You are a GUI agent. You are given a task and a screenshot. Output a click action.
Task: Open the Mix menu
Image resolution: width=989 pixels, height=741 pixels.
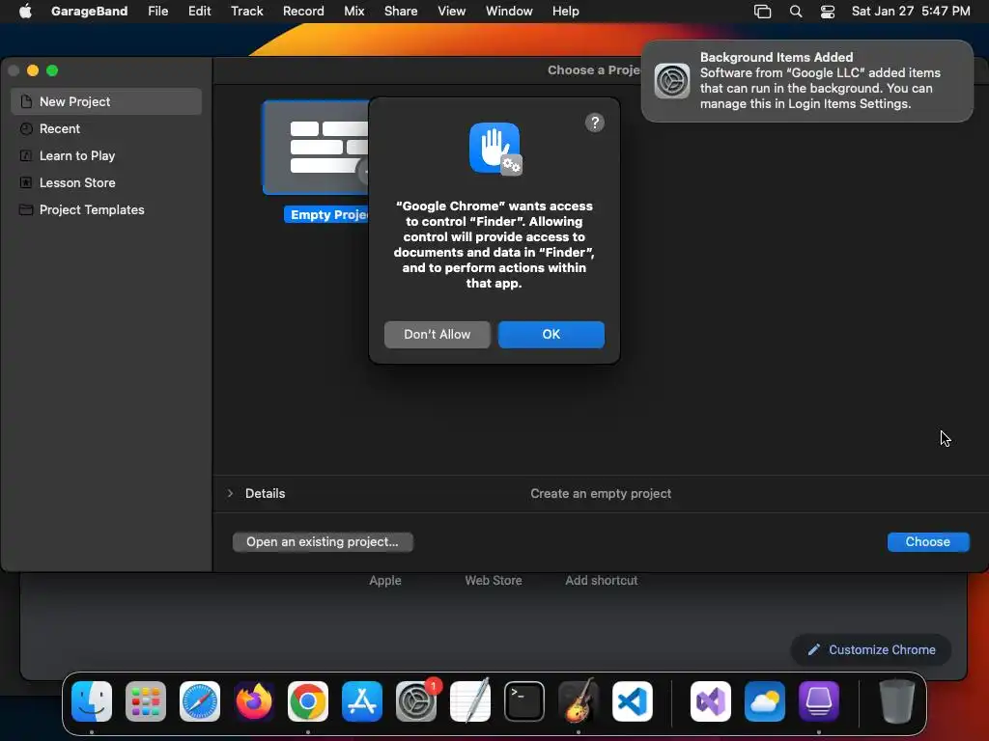coord(353,12)
